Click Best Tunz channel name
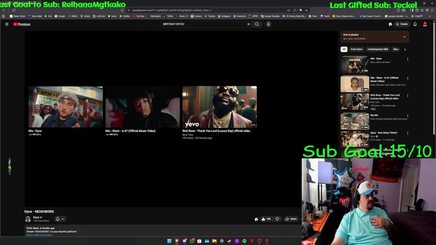The height and width of the screenshot is (245, 436). tap(188, 135)
